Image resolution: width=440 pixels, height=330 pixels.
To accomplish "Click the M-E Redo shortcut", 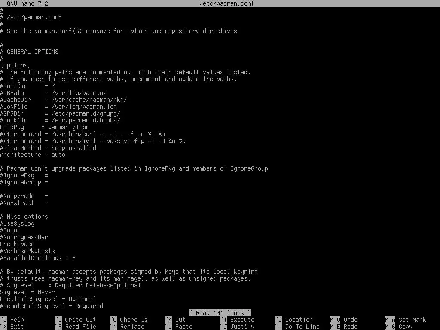I will [x=344, y=327].
